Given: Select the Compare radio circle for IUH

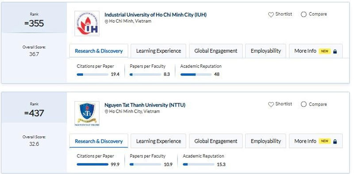Looking at the screenshot, I should click(304, 15).
